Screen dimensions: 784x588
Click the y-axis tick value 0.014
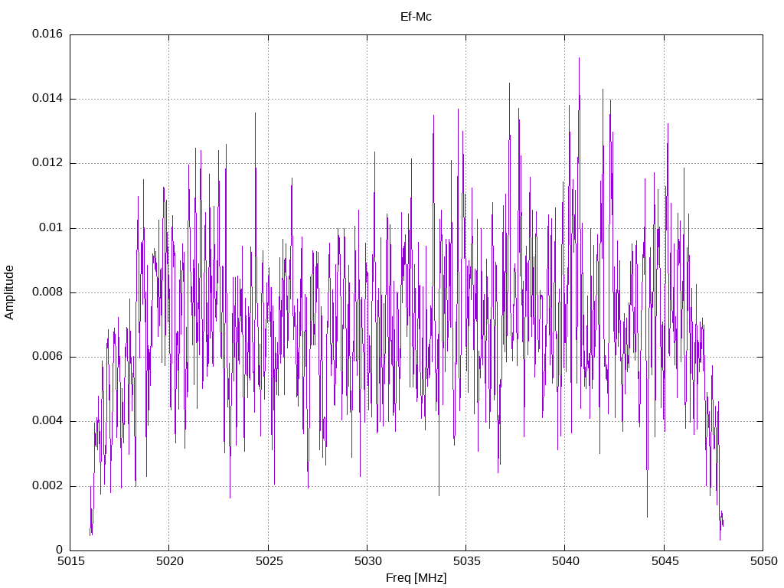[47, 99]
